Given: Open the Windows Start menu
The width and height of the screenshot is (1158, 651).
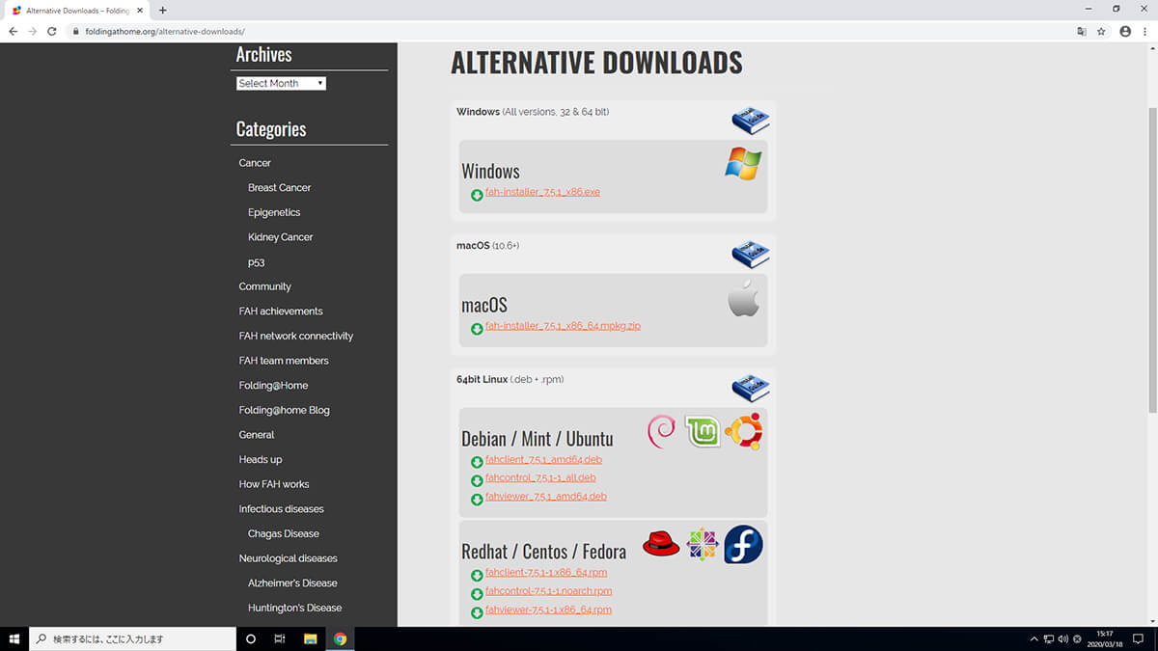Looking at the screenshot, I should [x=14, y=638].
